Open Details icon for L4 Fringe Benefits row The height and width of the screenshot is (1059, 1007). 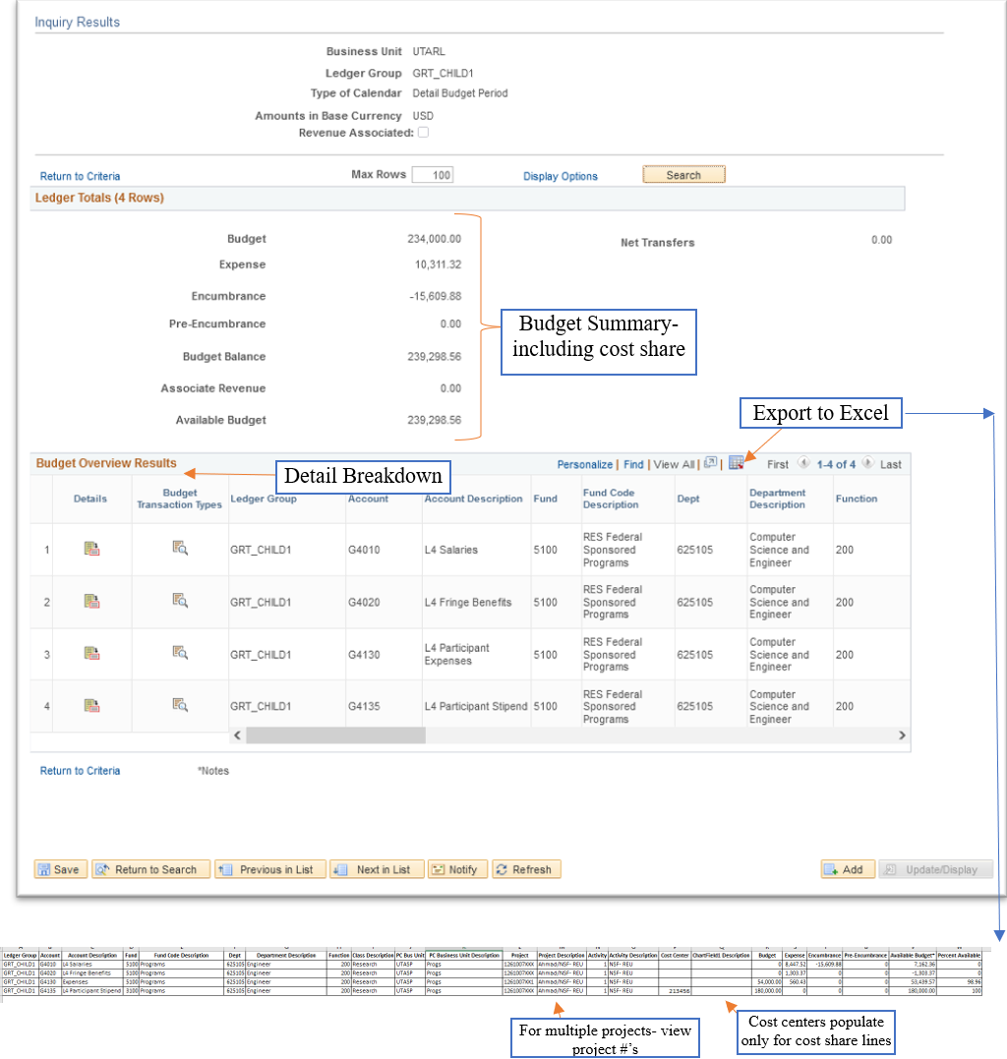(x=90, y=601)
